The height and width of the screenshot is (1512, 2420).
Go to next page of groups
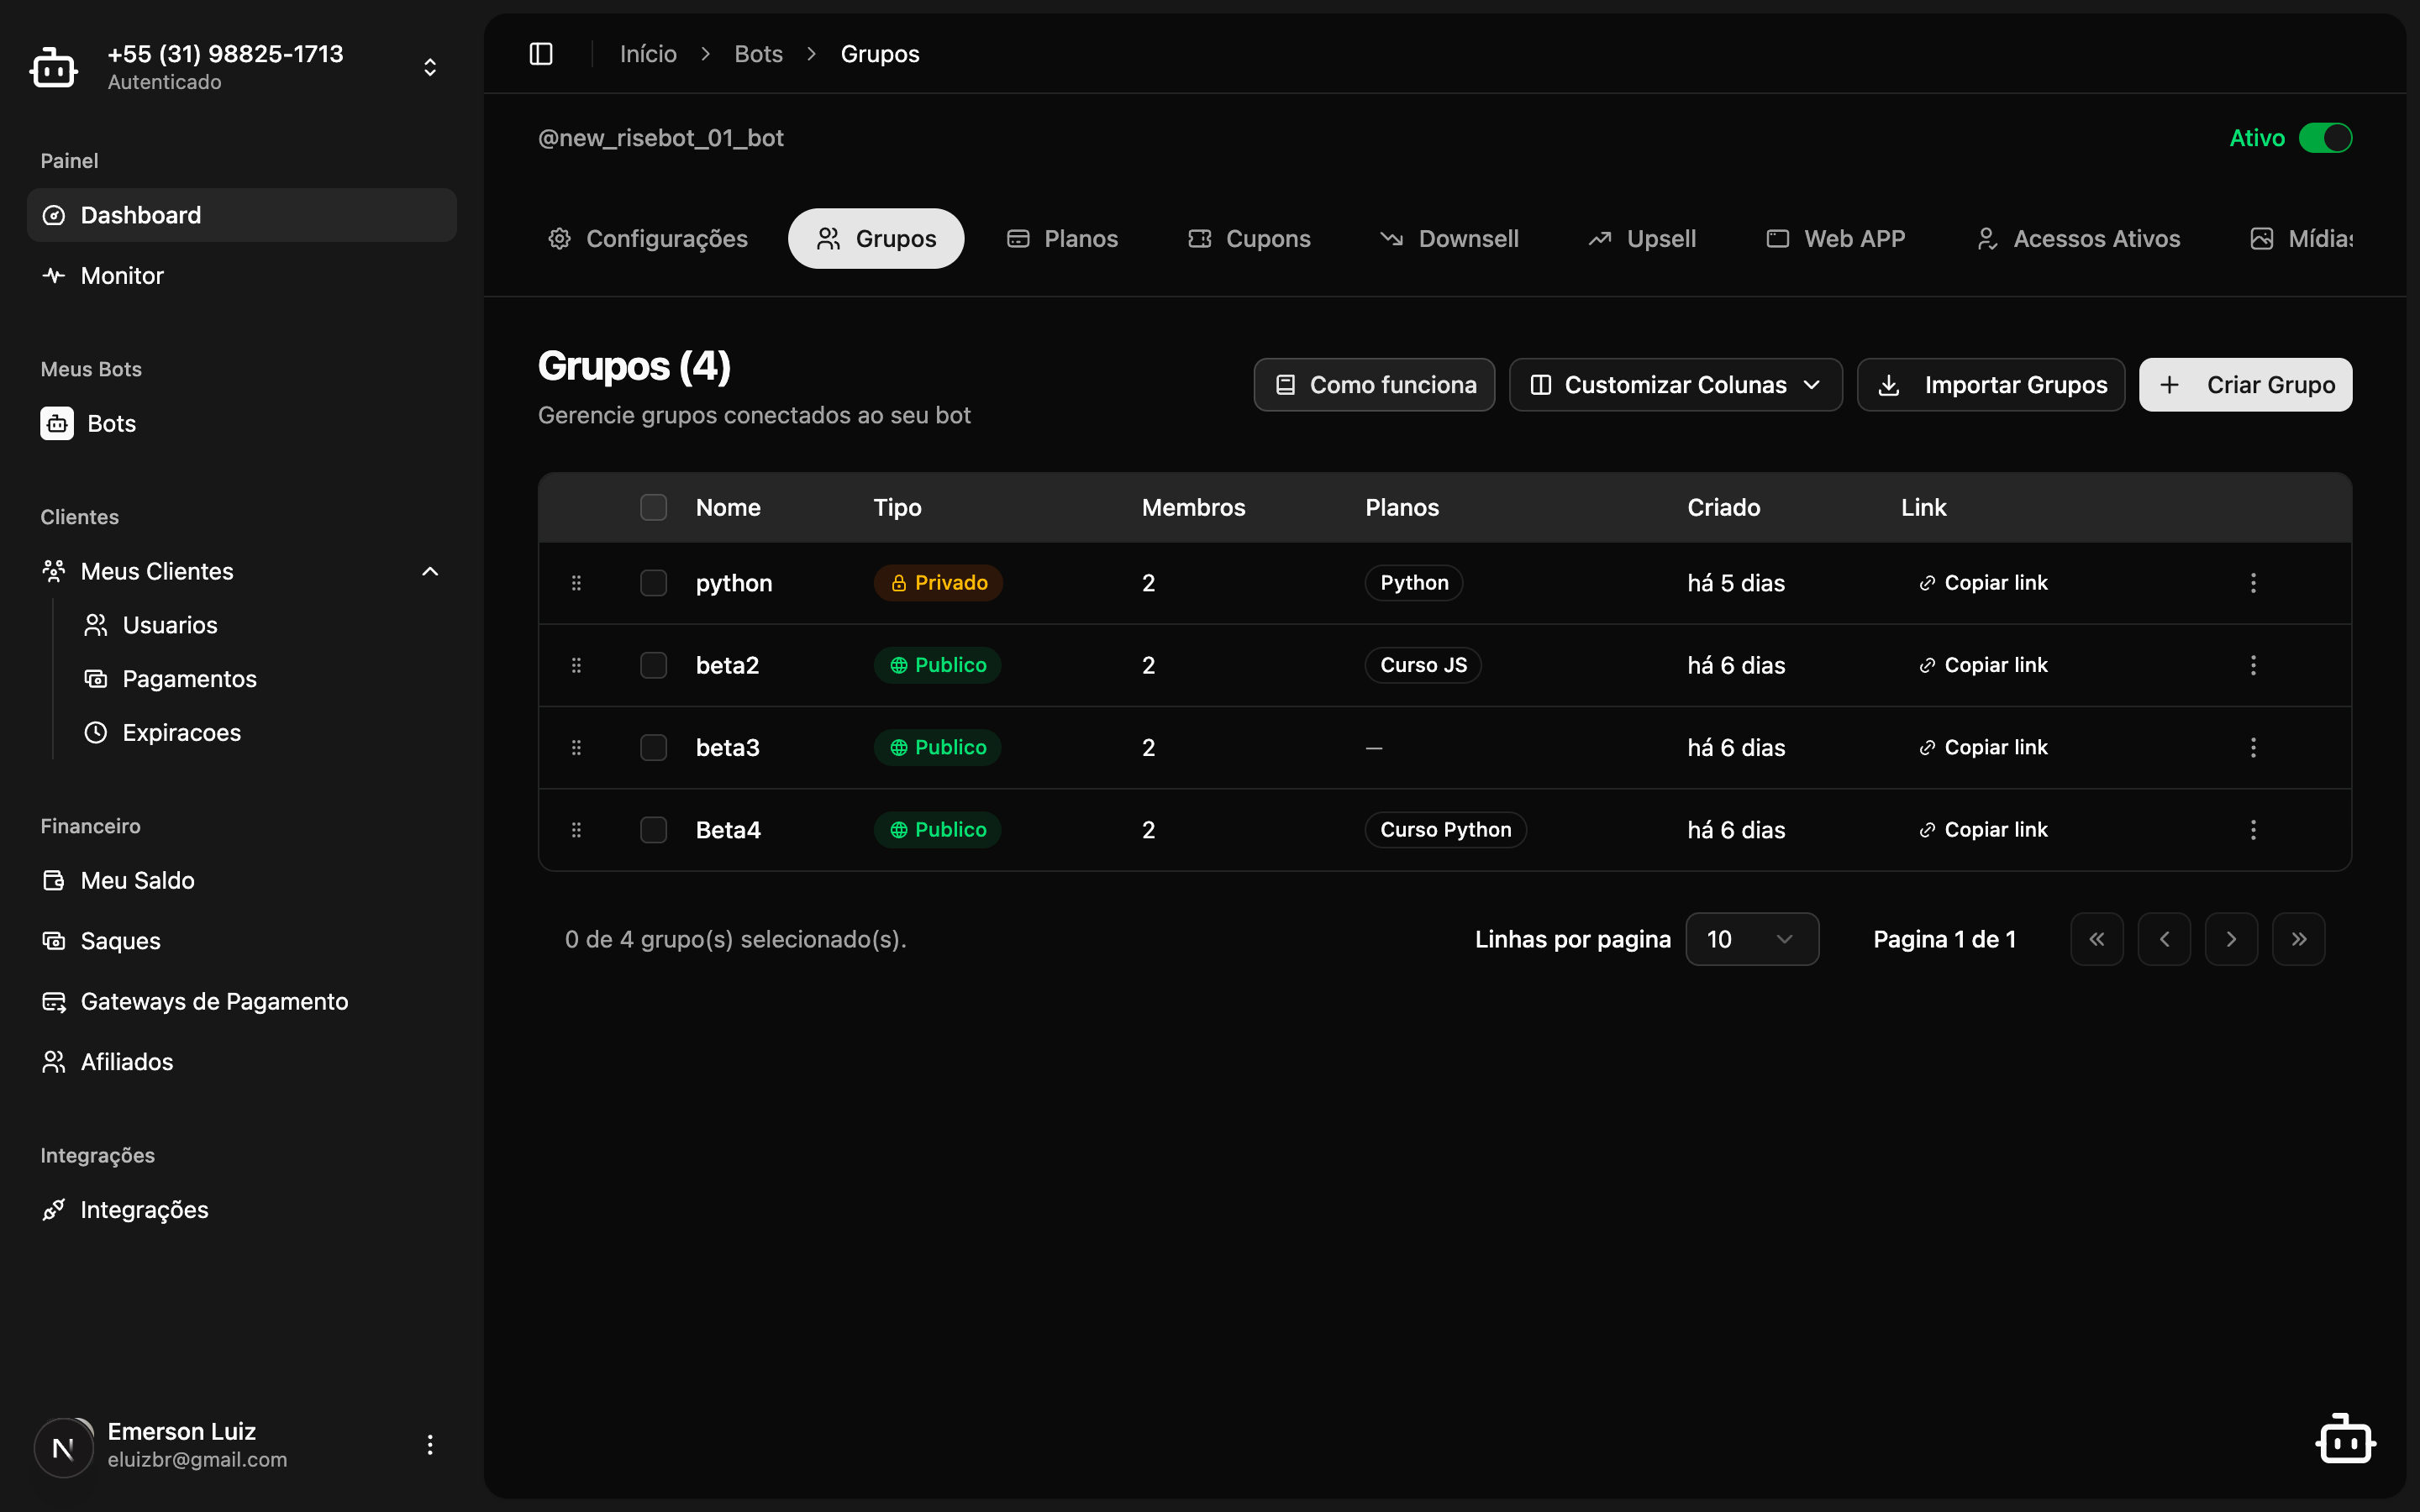[2231, 939]
